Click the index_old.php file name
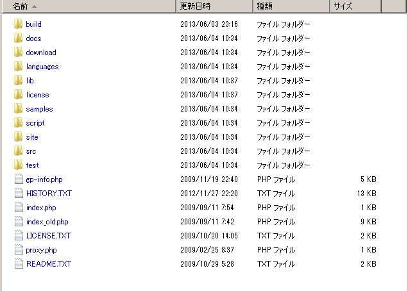Screen dimensions: 408x291 (47, 222)
